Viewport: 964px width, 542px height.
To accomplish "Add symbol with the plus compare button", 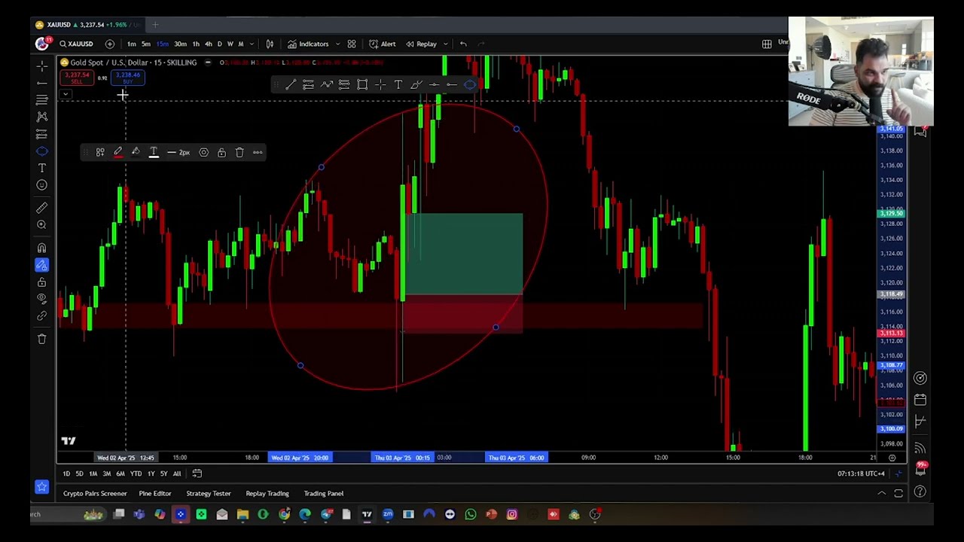I will (110, 44).
